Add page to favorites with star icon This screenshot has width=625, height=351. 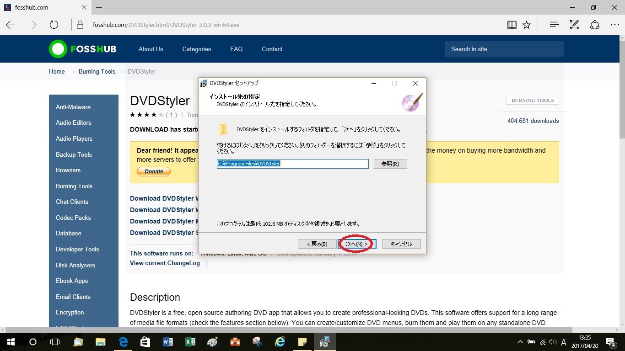pos(527,25)
